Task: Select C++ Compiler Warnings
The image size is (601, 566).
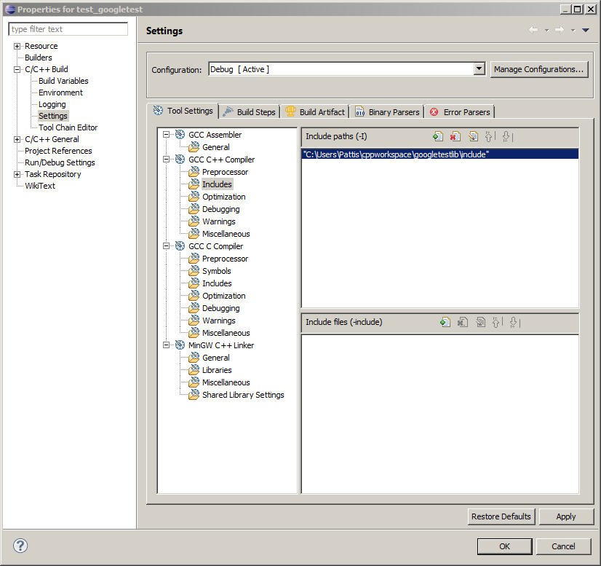Action: click(x=219, y=221)
